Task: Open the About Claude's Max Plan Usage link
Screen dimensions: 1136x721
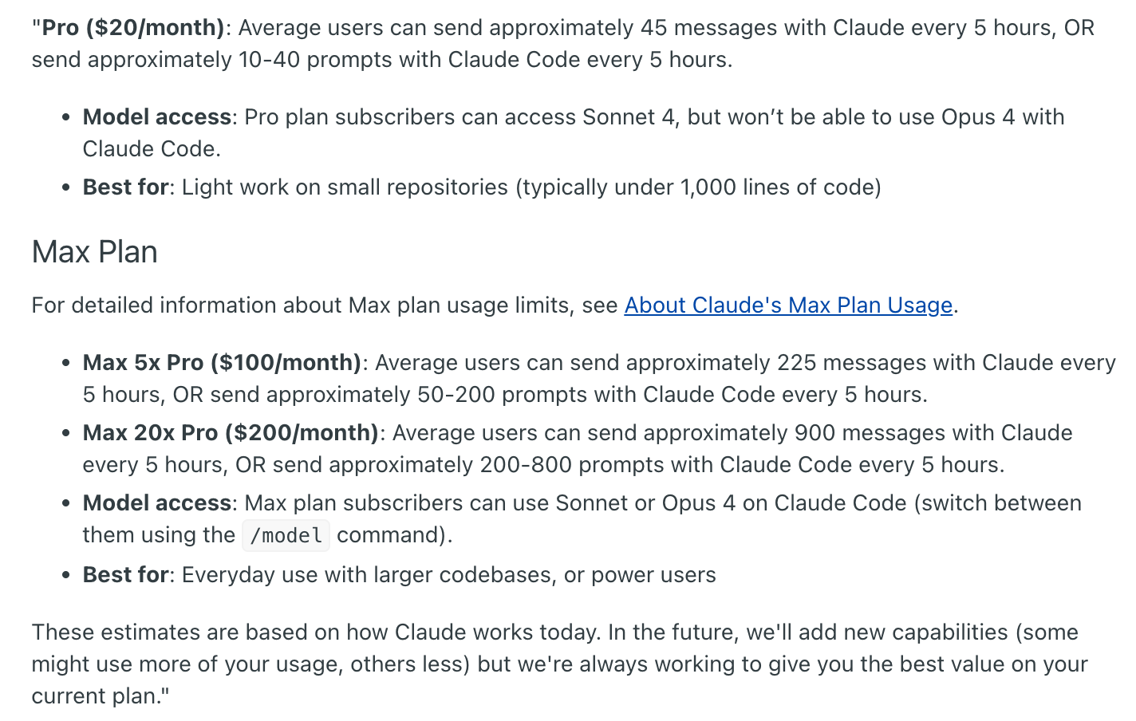Action: click(788, 305)
